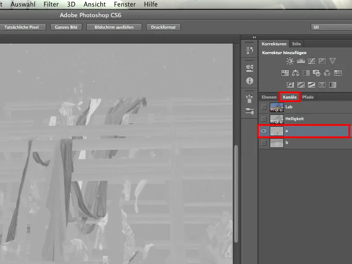This screenshot has width=352, height=264.
Task: Open the Auswahl menu
Action: tap(23, 4)
